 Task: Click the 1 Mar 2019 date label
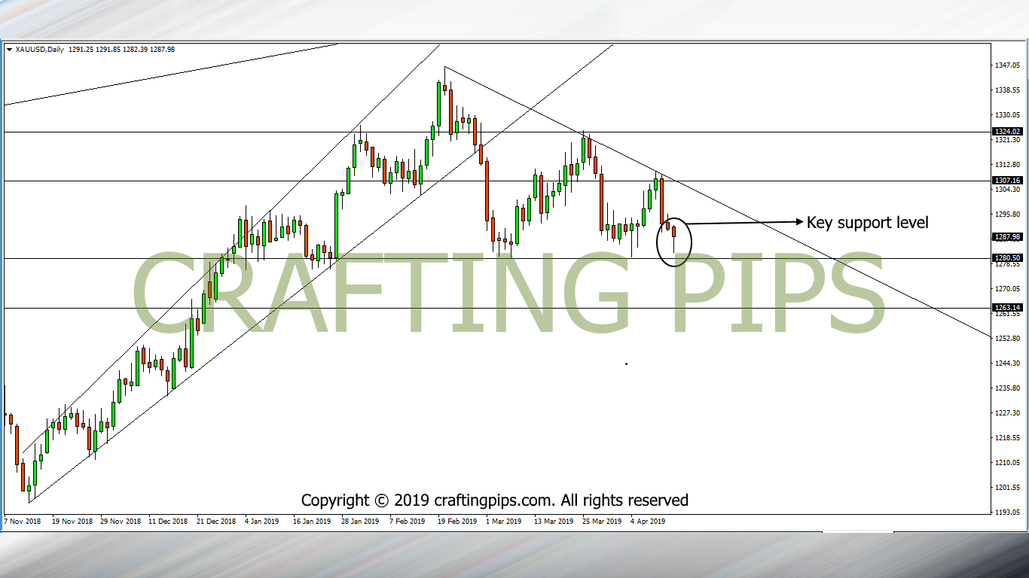[503, 521]
